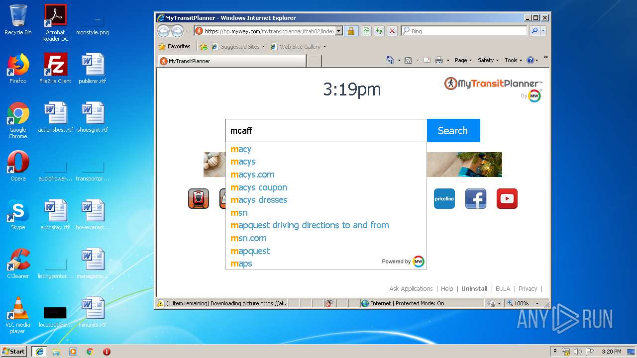Open the Web Slice Gallery dropdown
The height and width of the screenshot is (358, 637).
(x=324, y=47)
